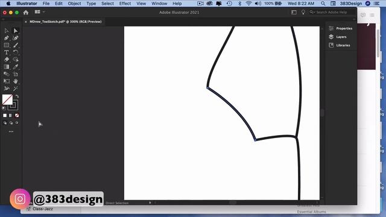
Task: Open the Help menu
Action: [177, 4]
